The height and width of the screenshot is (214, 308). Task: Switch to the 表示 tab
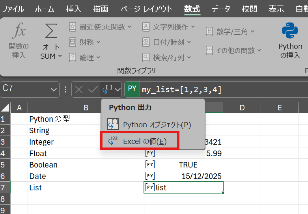(x=276, y=9)
